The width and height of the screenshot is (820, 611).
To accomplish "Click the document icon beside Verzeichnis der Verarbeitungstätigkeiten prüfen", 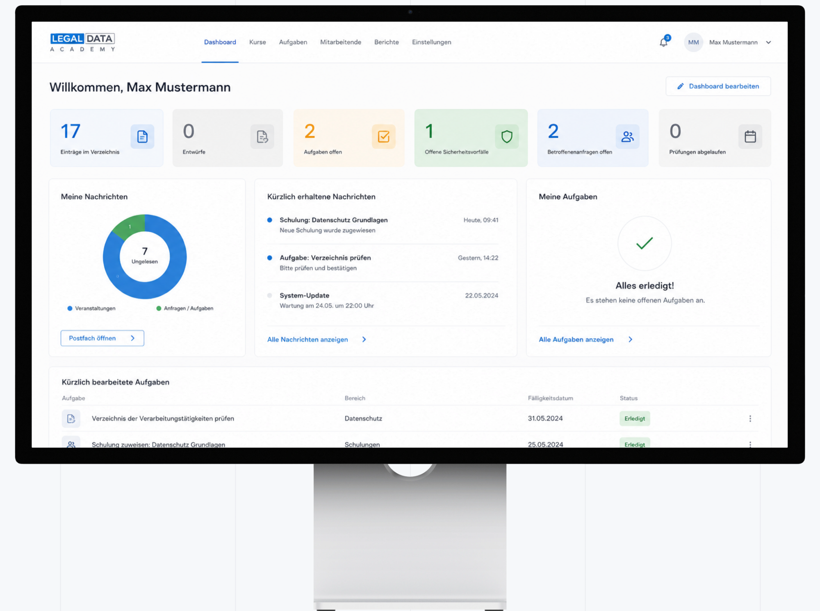I will tap(71, 419).
